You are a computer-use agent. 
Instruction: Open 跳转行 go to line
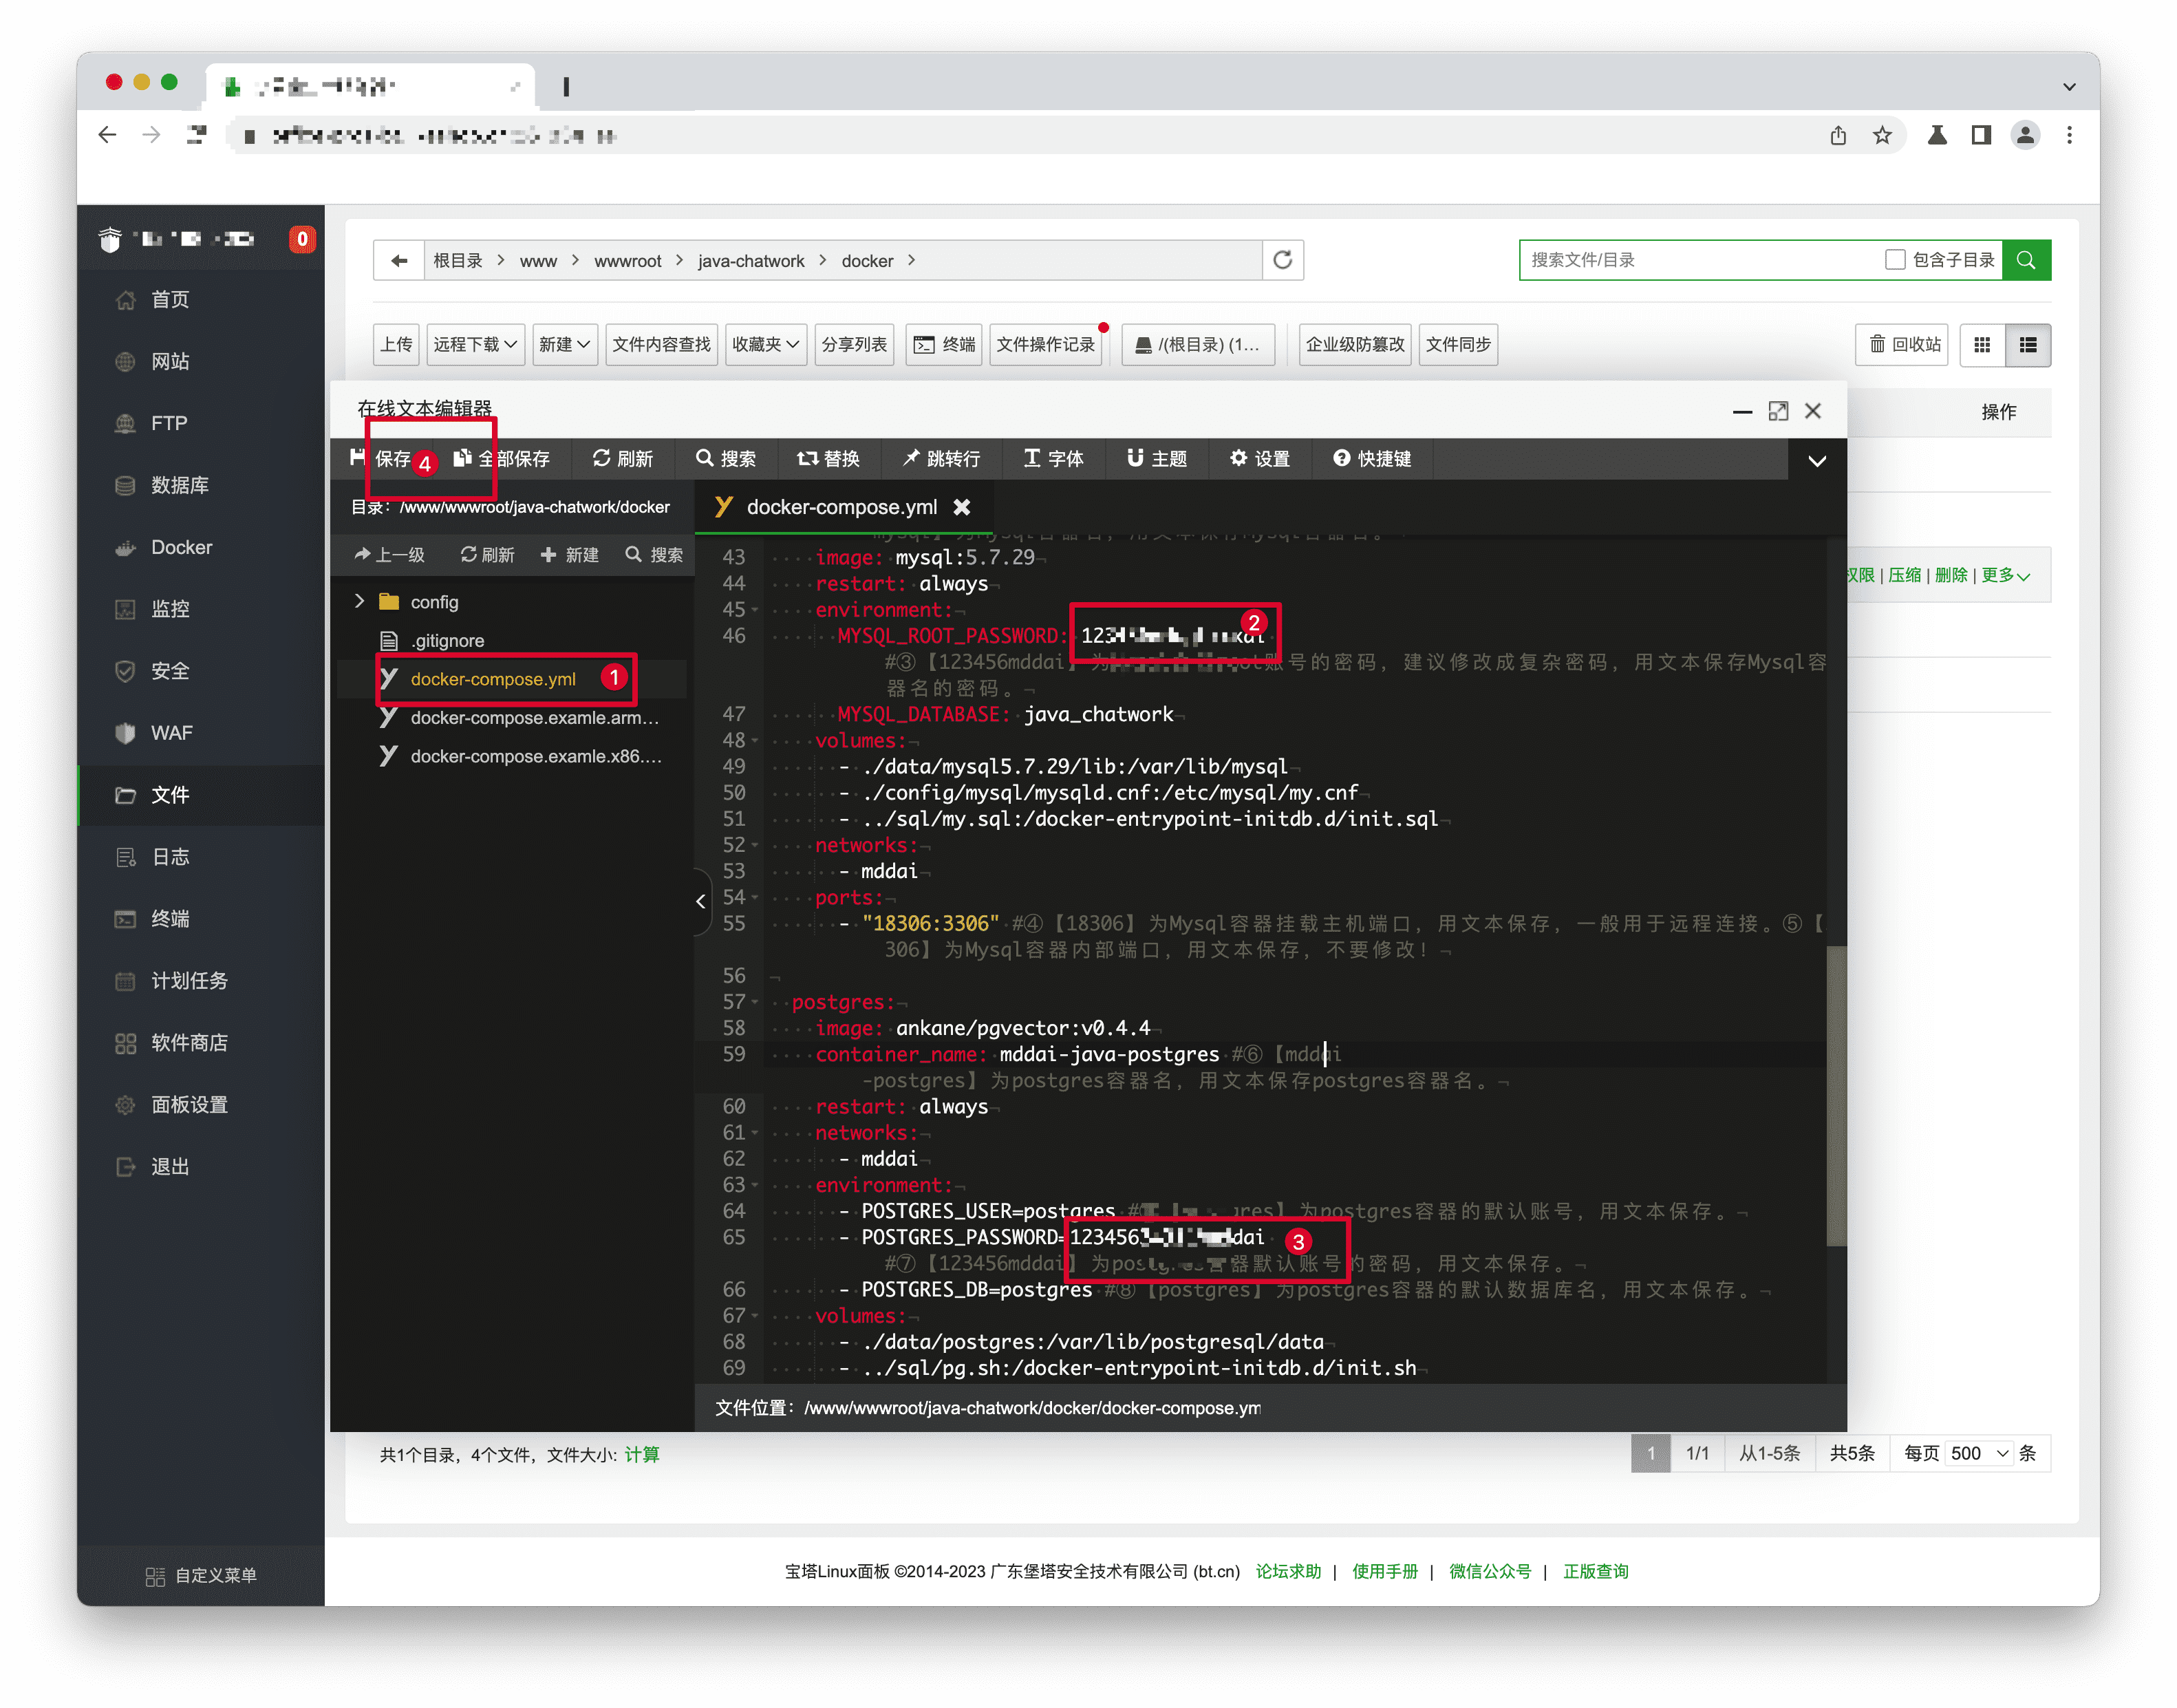tap(941, 459)
